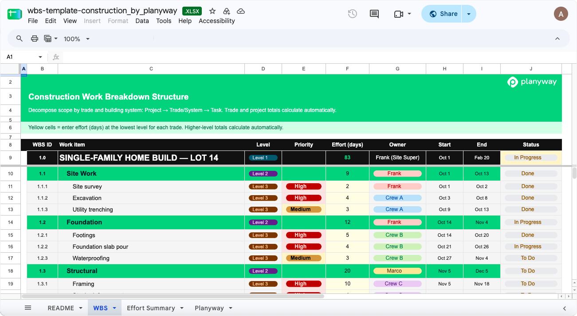Image resolution: width=577 pixels, height=316 pixels.
Task: Select the WBS ID cell 1.2.3
Action: tap(42, 258)
